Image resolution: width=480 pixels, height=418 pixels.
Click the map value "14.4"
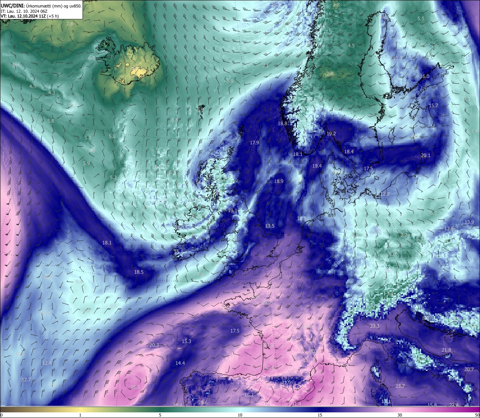tap(180, 363)
